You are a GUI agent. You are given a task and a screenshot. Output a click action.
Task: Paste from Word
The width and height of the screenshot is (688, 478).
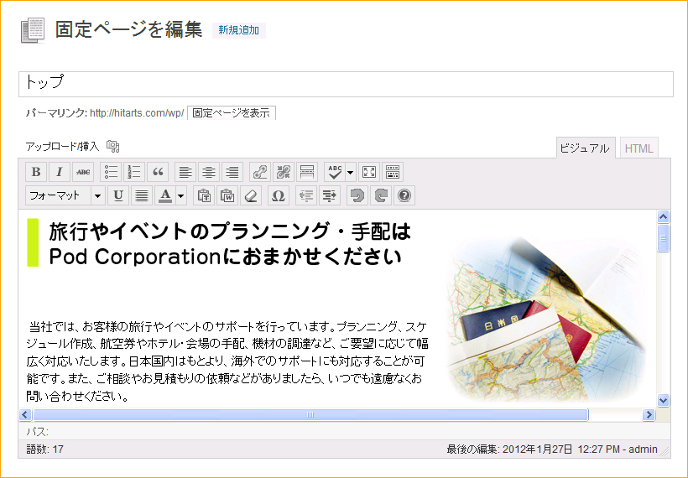click(x=227, y=195)
